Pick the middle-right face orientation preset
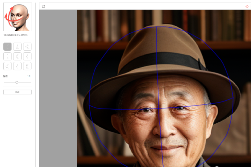The width and height of the screenshot is (251, 167). click(27, 56)
